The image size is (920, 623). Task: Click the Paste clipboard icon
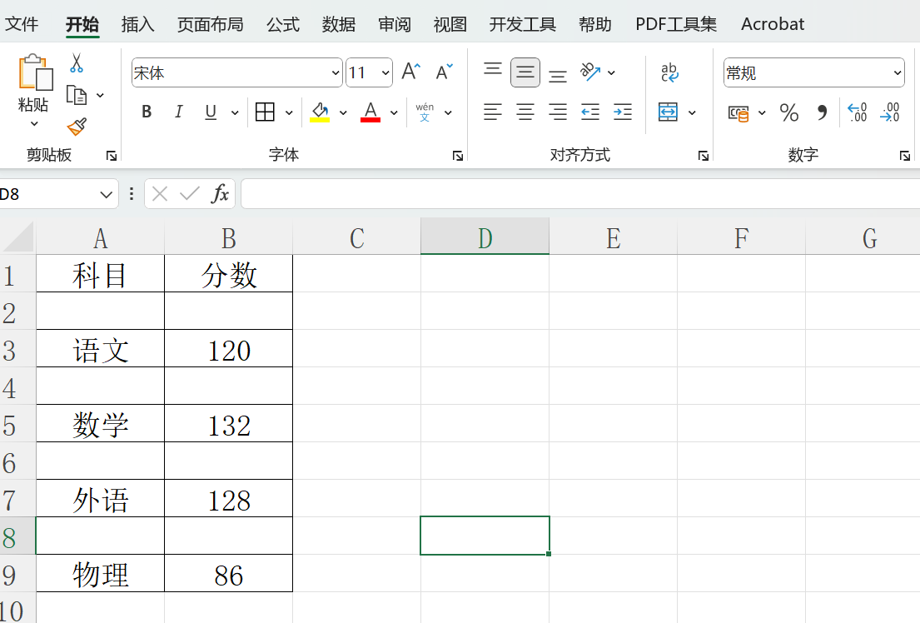click(36, 72)
